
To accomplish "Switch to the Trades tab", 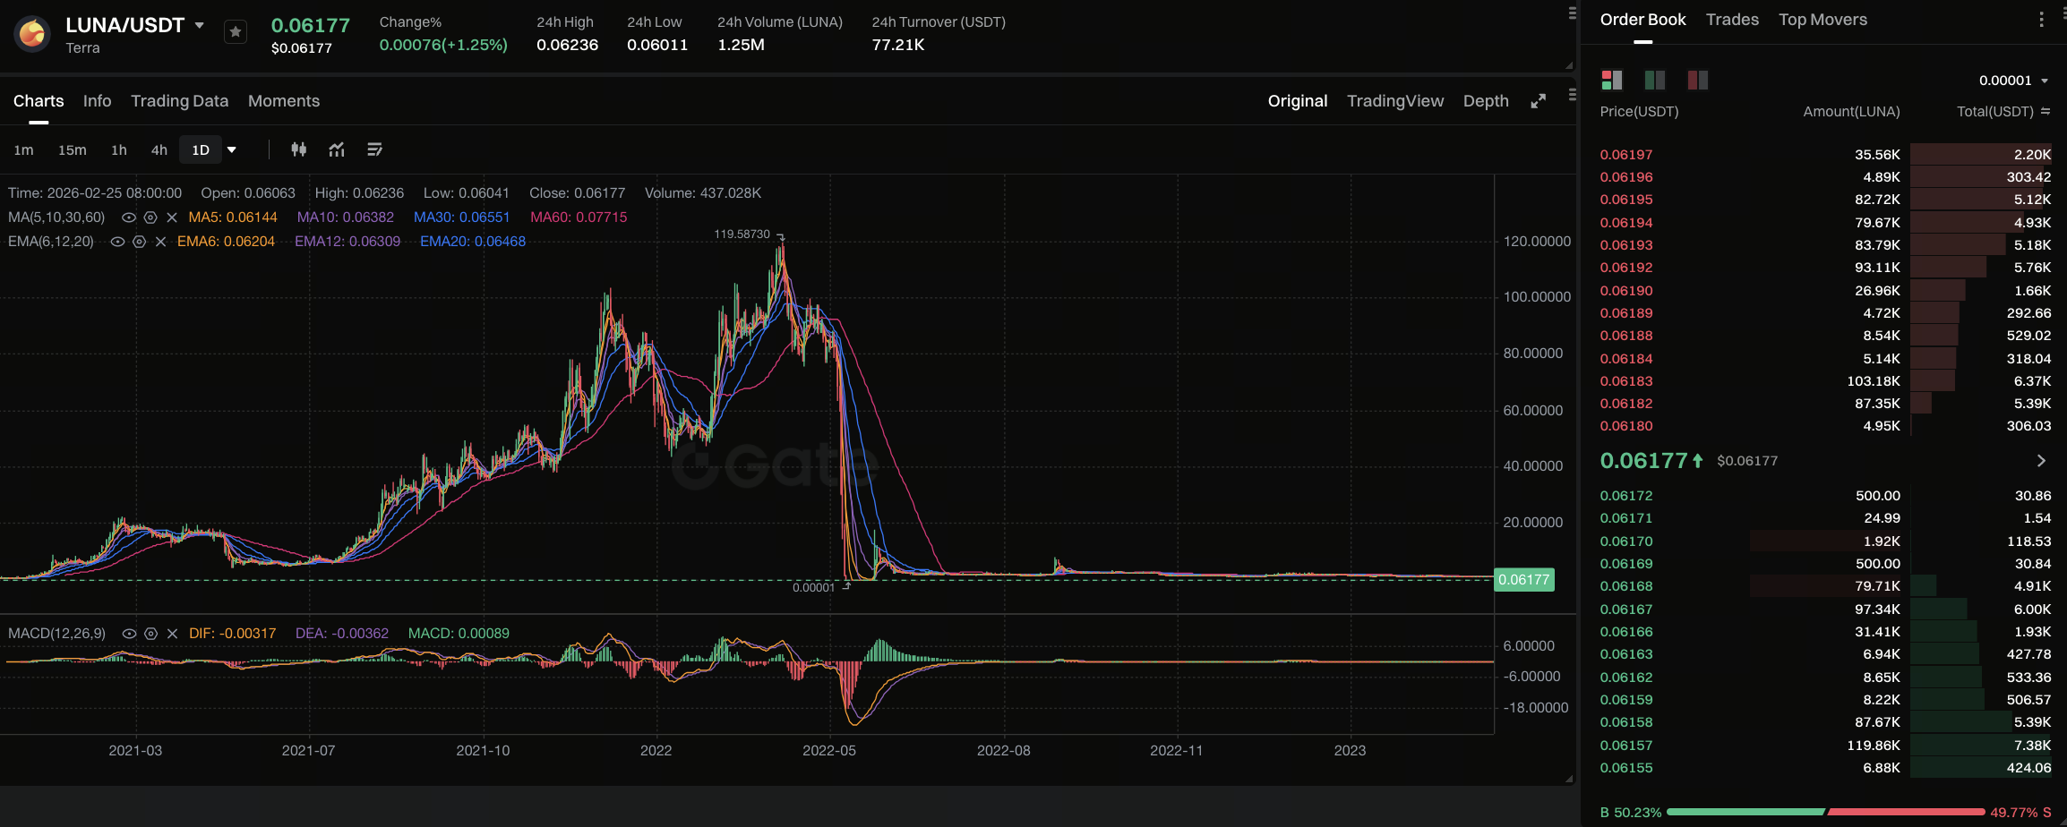I will click(x=1731, y=20).
